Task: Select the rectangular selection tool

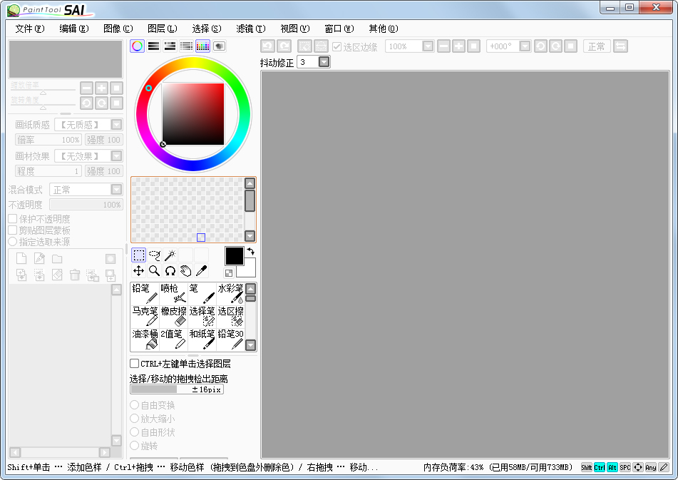Action: 139,255
